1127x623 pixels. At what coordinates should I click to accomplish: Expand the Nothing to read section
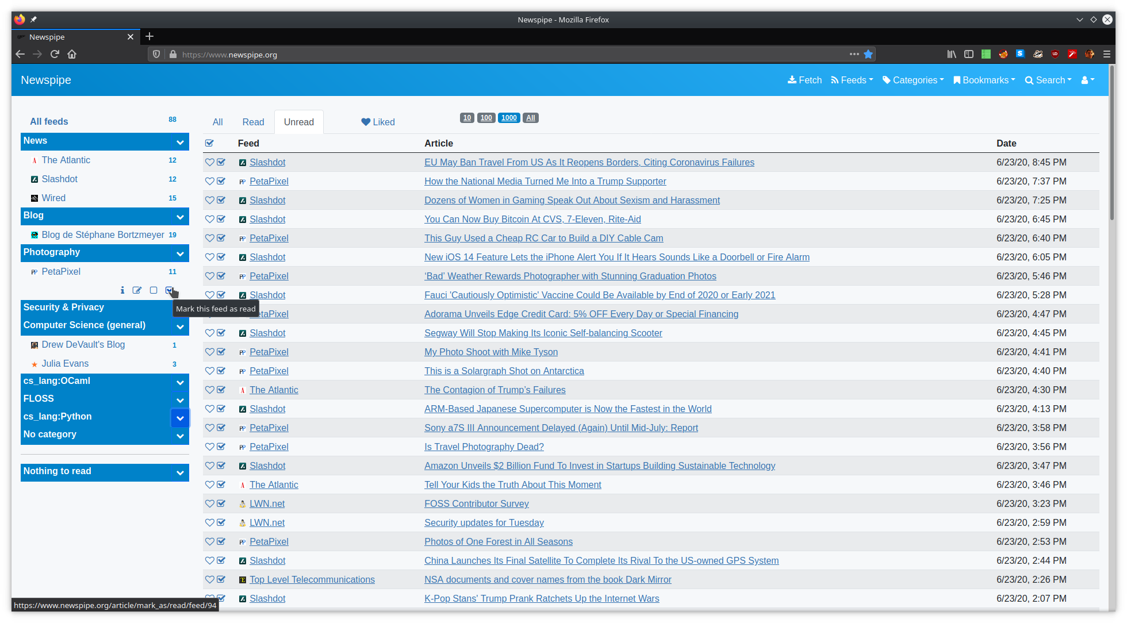coord(180,472)
